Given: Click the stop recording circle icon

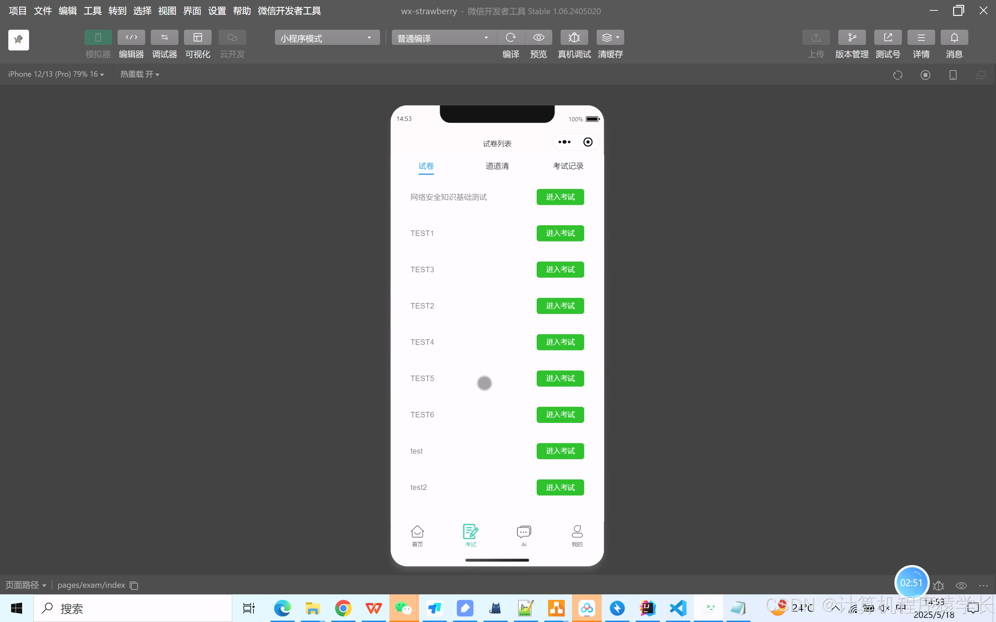Looking at the screenshot, I should (x=925, y=75).
